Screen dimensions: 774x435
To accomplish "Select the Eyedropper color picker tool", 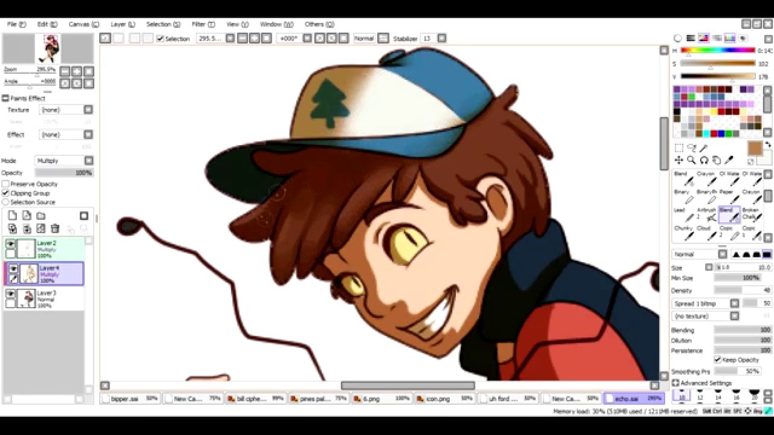I will (729, 160).
